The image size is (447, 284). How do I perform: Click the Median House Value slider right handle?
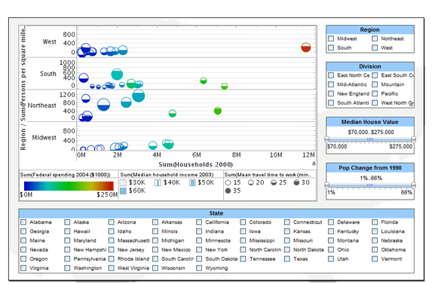coord(413,139)
